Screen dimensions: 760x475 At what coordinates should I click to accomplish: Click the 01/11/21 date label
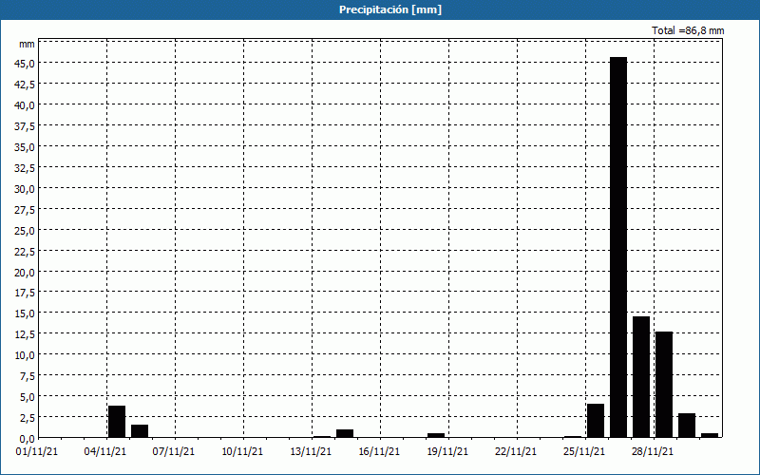click(x=36, y=451)
